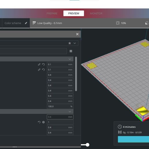The width and height of the screenshot is (149, 149).
Task: Click the clock print time icon
Action: coord(120,127)
